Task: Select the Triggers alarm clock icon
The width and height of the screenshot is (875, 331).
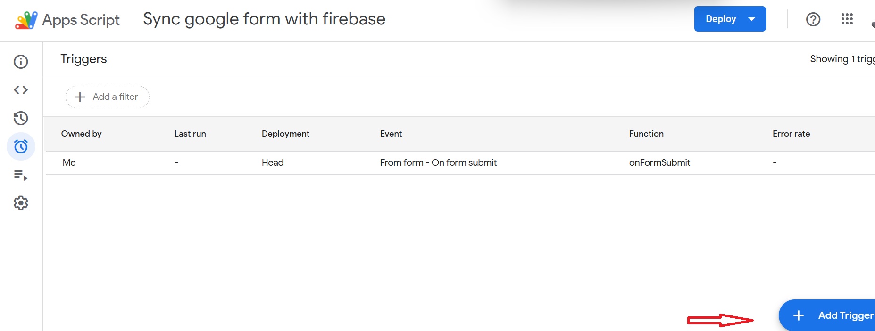Action: [x=21, y=147]
